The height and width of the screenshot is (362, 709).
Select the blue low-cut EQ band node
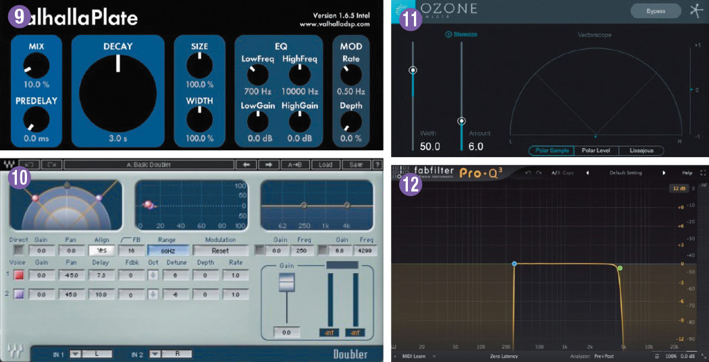(x=514, y=263)
